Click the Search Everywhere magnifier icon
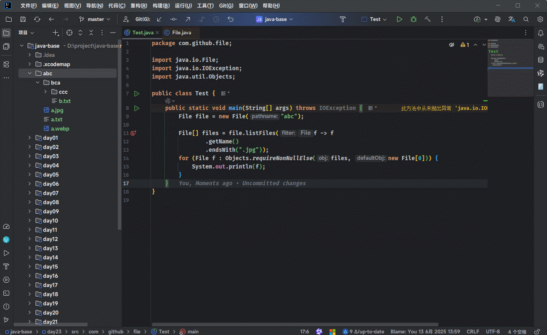This screenshot has height=335, width=547. click(526, 19)
